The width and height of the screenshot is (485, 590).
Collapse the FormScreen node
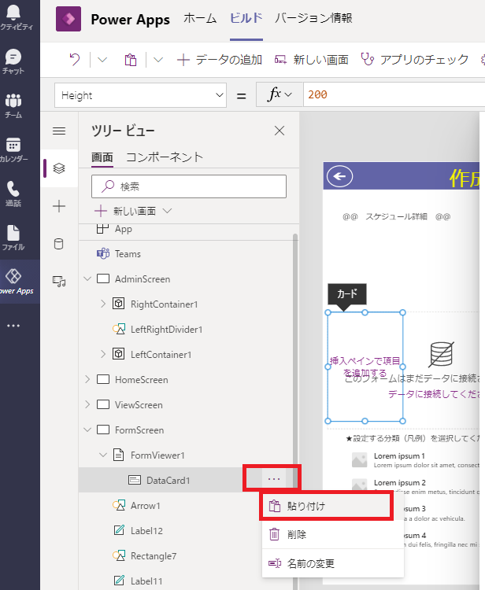[x=87, y=430]
